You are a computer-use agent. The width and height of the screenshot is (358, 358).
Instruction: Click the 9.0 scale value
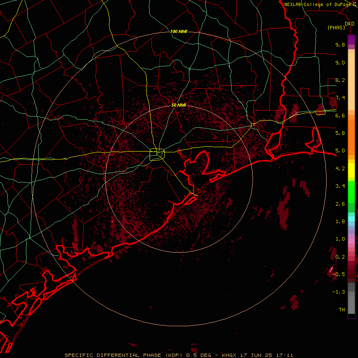[x=340, y=62]
